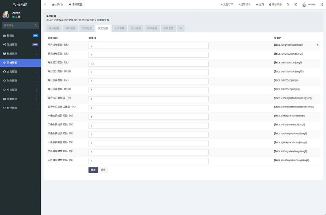The width and height of the screenshot is (326, 215).
Task: Edit the 用户注册奖励（元） value field
Action: (x=148, y=46)
